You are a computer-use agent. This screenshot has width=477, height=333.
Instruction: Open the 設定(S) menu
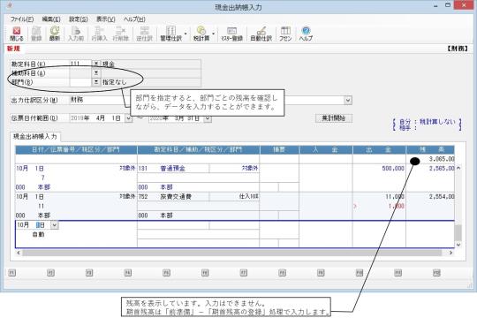[79, 19]
